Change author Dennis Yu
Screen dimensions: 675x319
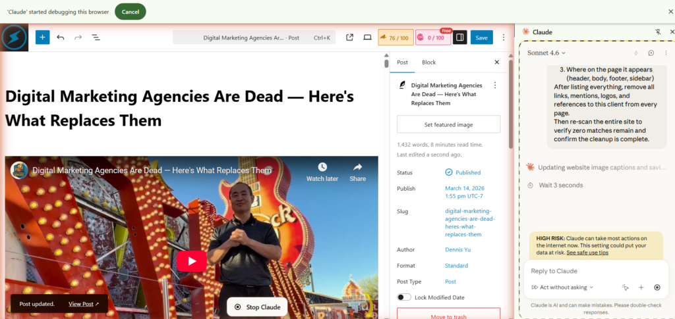(459, 249)
